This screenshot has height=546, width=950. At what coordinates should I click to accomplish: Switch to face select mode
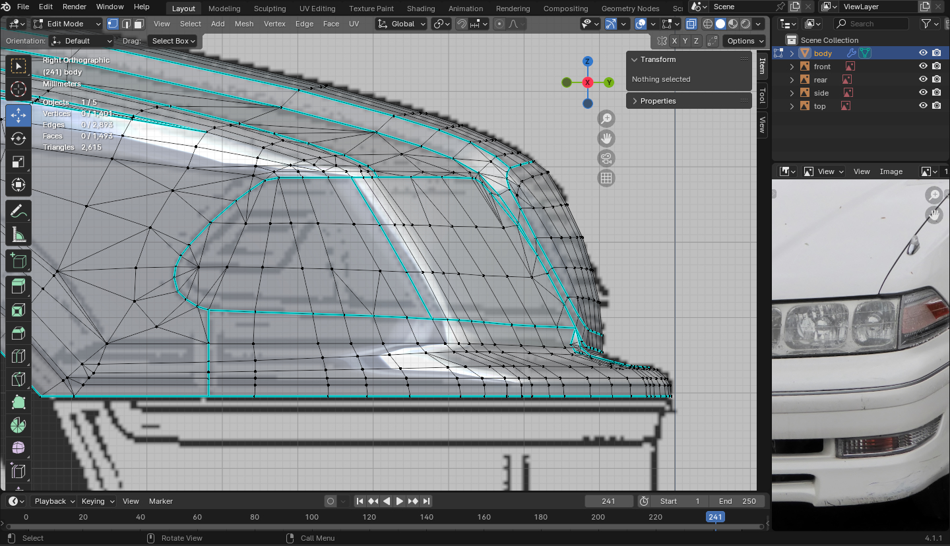(x=139, y=24)
